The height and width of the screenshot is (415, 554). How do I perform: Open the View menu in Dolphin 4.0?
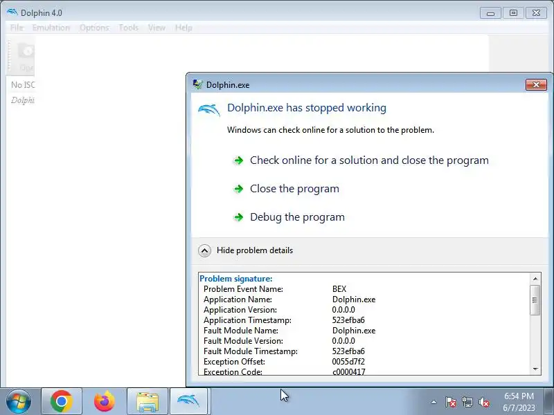pyautogui.click(x=157, y=28)
